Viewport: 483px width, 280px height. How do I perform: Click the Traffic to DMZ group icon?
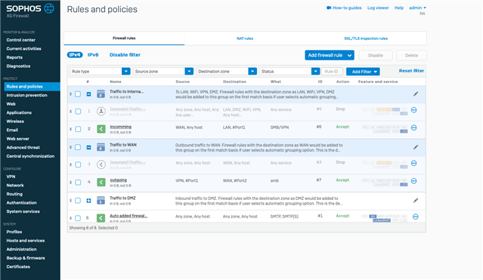tap(101, 201)
